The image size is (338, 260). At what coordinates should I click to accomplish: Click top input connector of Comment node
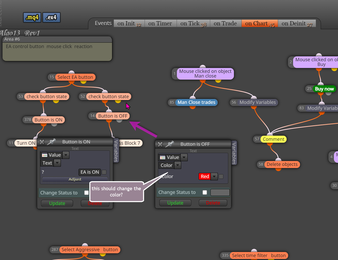click(x=270, y=134)
